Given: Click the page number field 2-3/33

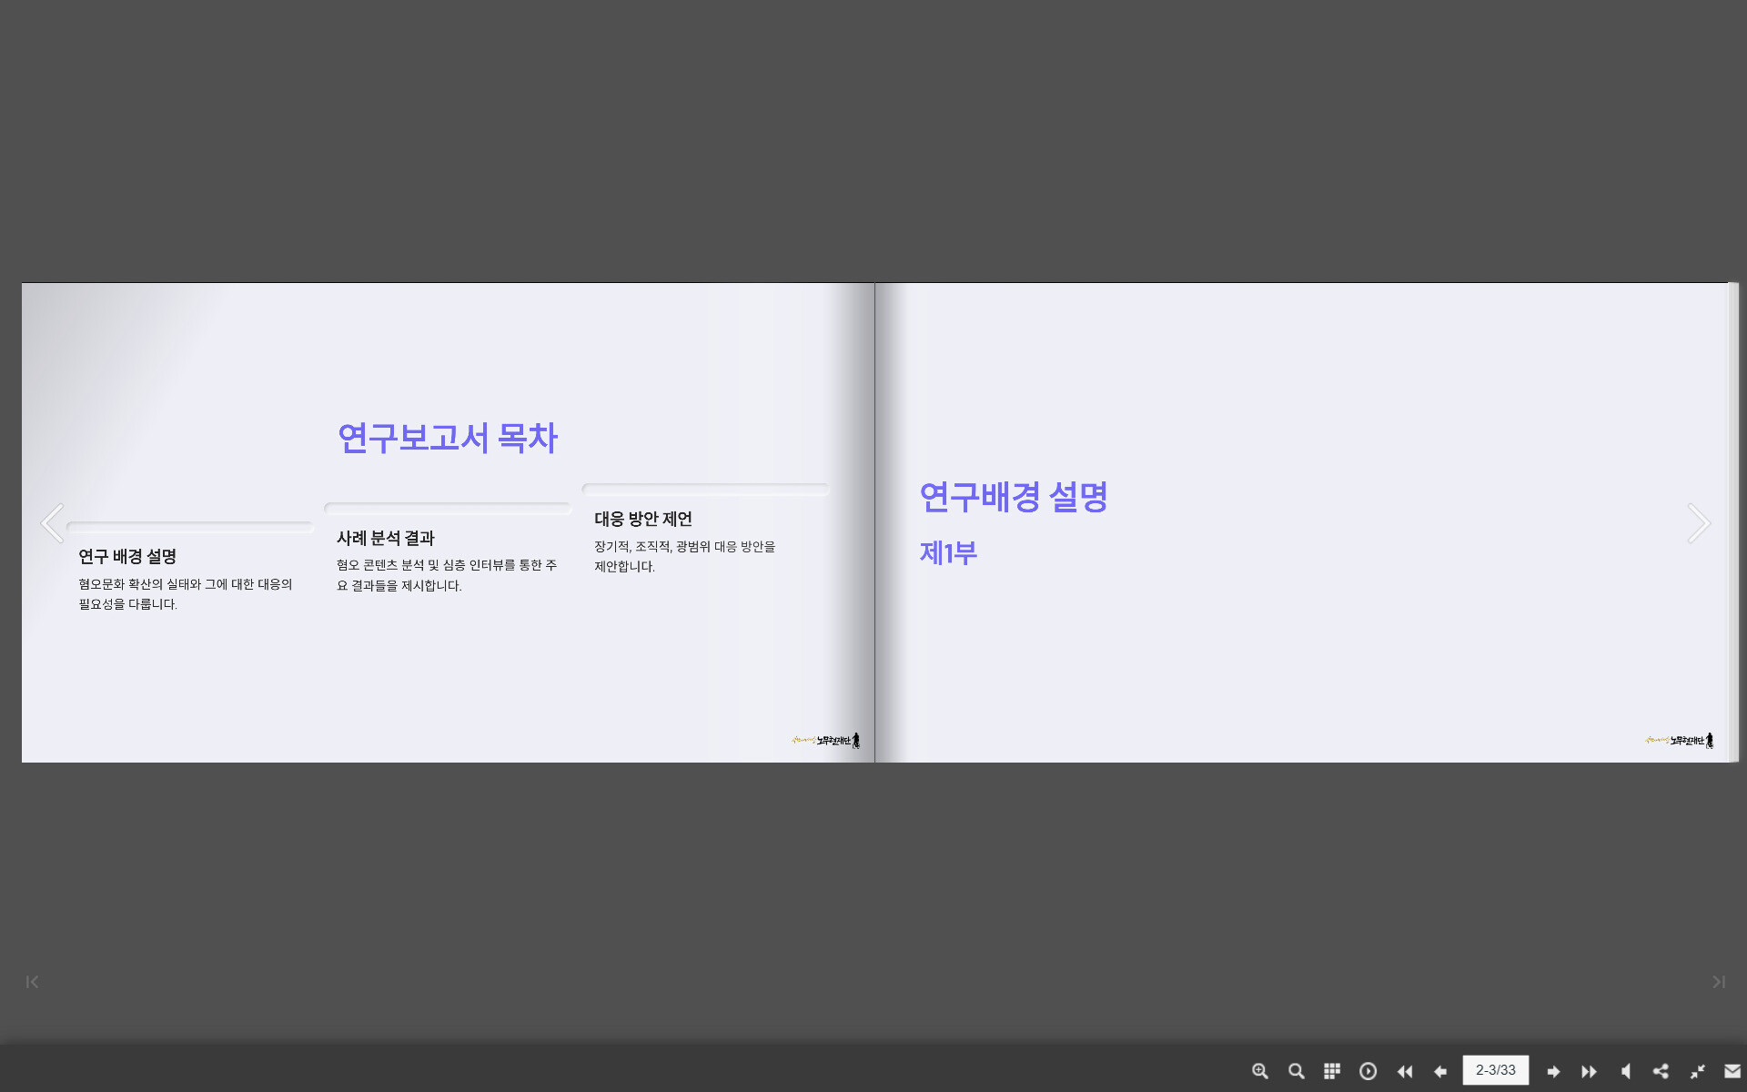Looking at the screenshot, I should pyautogui.click(x=1495, y=1070).
